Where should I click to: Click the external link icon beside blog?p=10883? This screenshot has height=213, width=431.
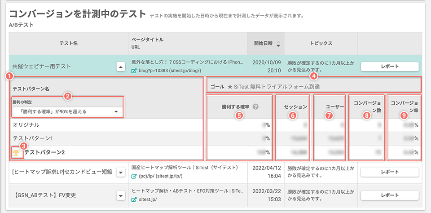pyautogui.click(x=134, y=71)
